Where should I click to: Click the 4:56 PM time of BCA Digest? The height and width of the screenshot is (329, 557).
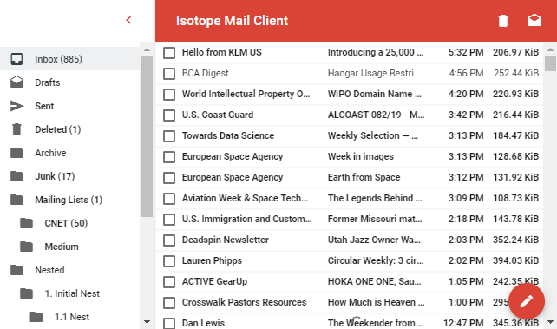click(x=466, y=73)
